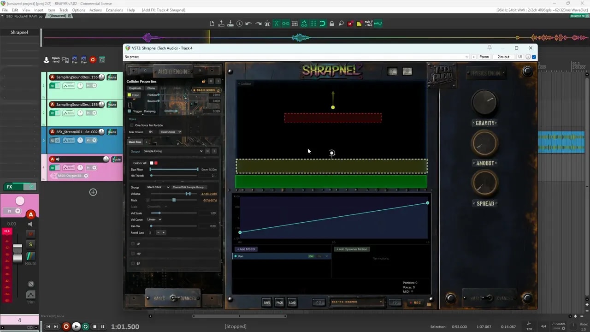Open the Shrapnel preset name selector
The height and width of the screenshot is (332, 590).
click(x=357, y=302)
